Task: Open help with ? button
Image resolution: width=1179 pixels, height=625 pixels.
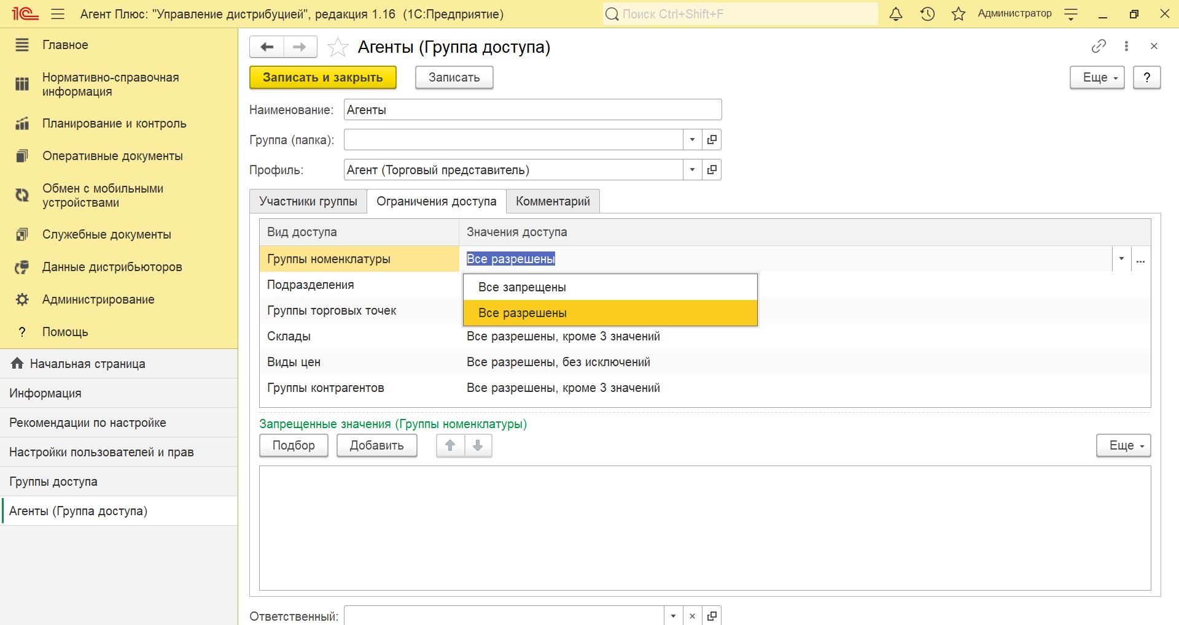Action: click(1147, 78)
